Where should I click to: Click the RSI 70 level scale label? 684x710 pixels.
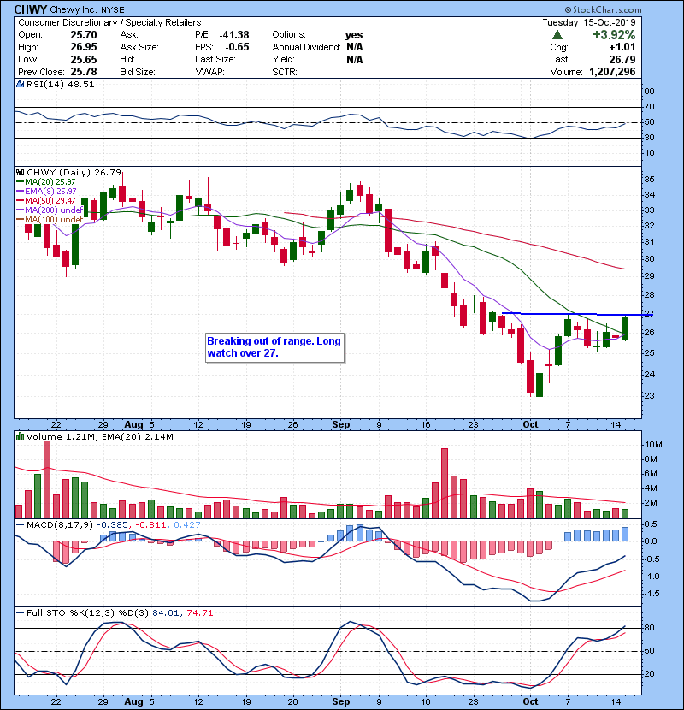tap(649, 107)
